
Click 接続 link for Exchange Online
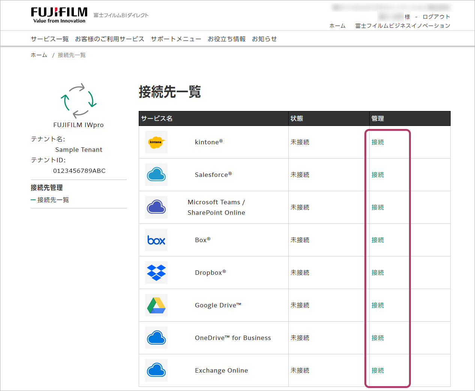378,370
